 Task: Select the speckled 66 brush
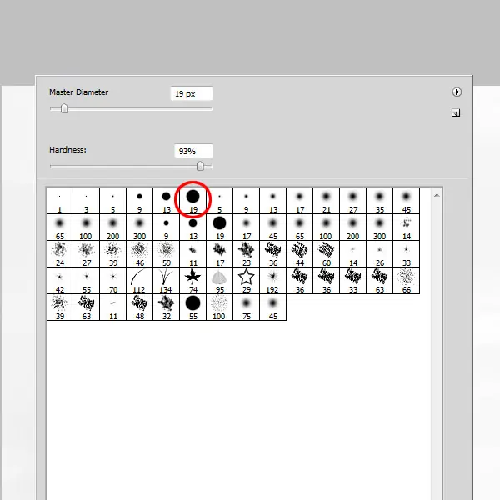(407, 281)
